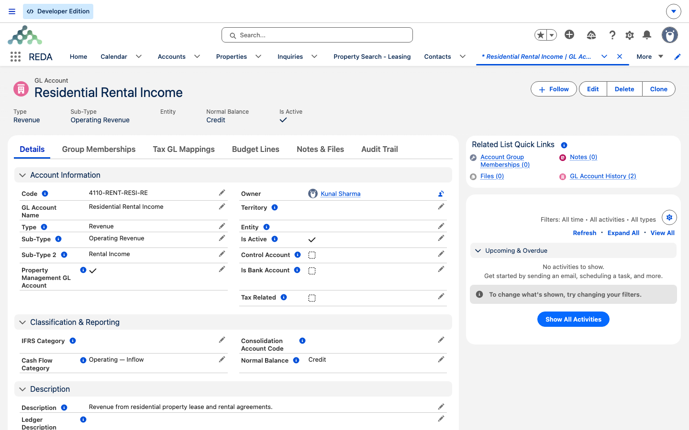Click the Trailhead guidance cloud icon
689x430 pixels.
click(591, 35)
